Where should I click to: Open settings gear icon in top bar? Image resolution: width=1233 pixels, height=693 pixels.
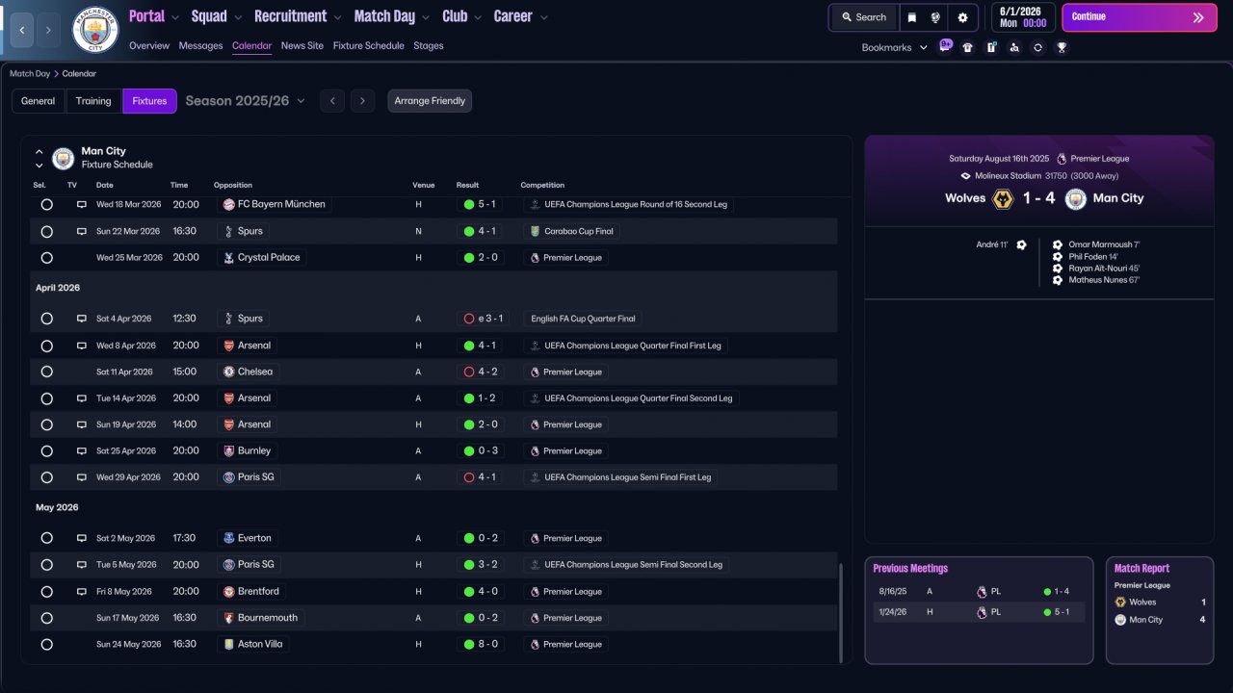pyautogui.click(x=962, y=17)
